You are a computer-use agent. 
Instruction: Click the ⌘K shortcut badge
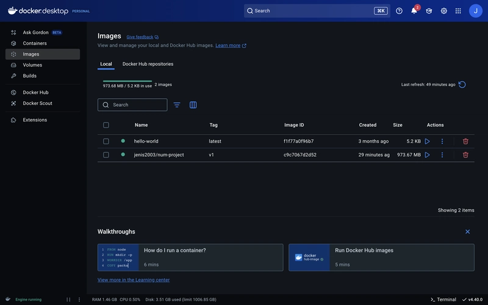tap(381, 11)
